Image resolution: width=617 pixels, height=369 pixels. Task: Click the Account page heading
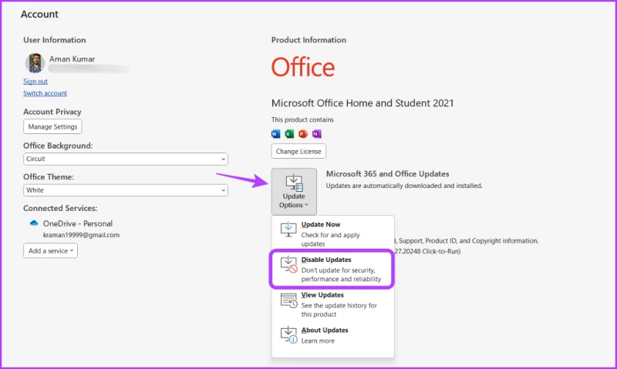(x=39, y=14)
